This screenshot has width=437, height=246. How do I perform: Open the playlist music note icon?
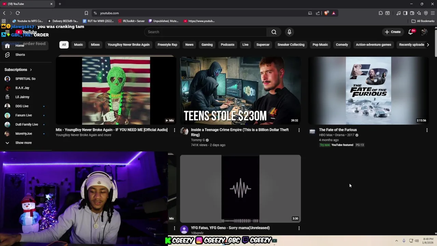[398, 13]
